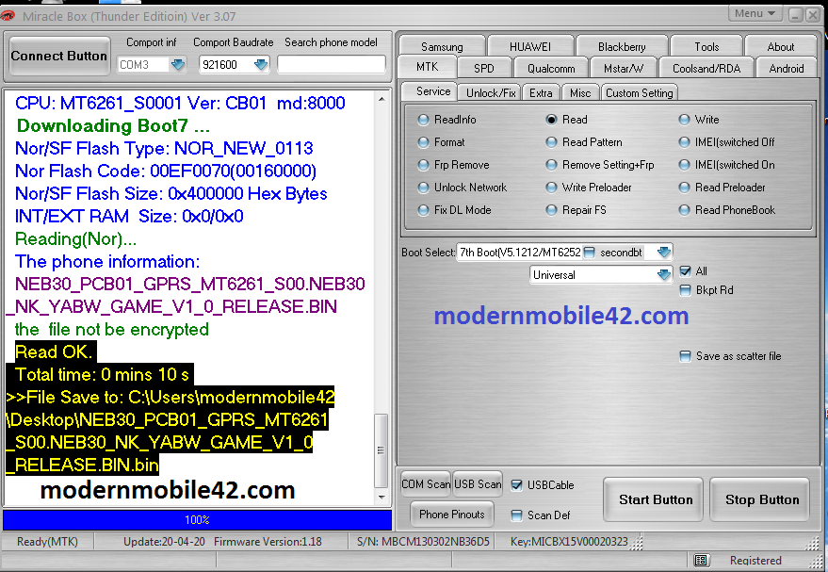Select the SPD tab
Viewport: 828px width, 572px height.
[483, 69]
